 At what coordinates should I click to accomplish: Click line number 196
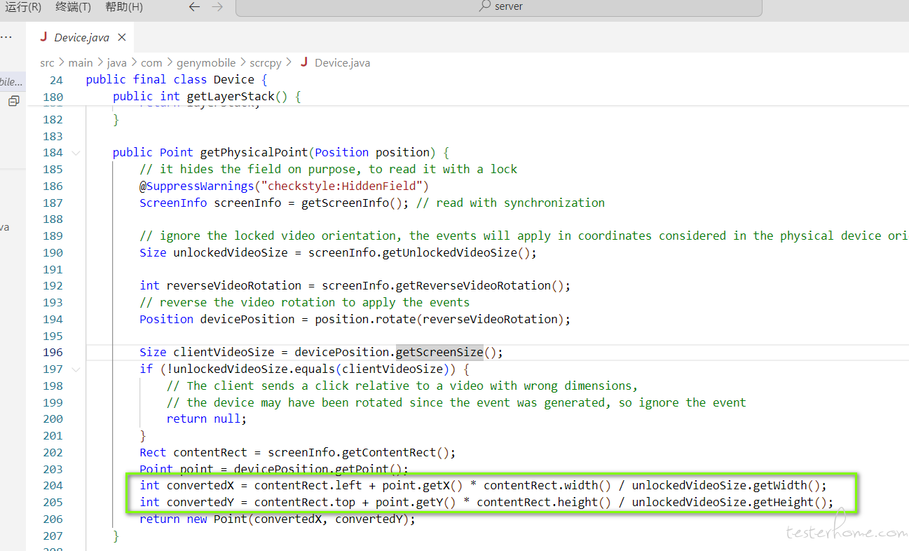point(53,353)
